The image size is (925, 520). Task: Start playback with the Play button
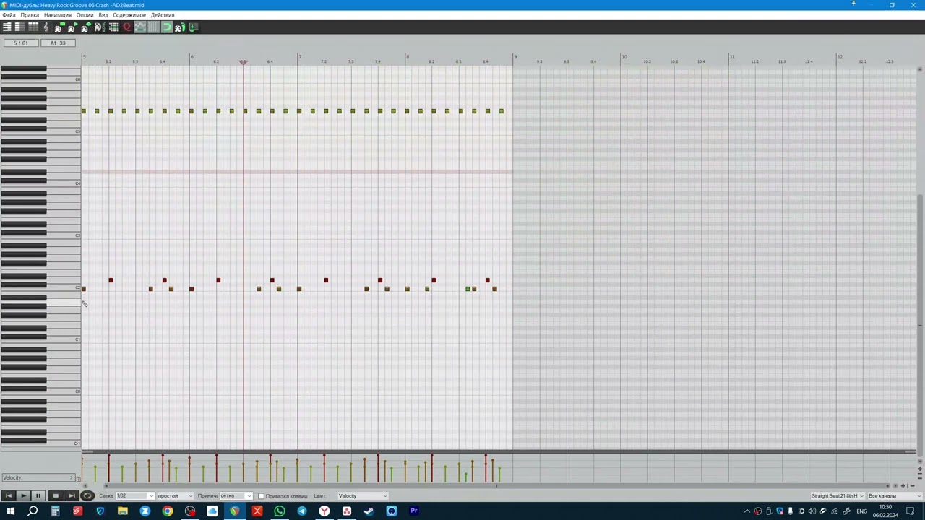23,495
